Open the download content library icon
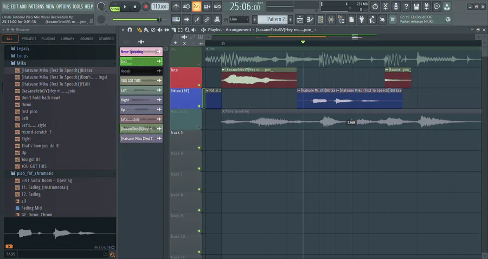 coord(447,6)
